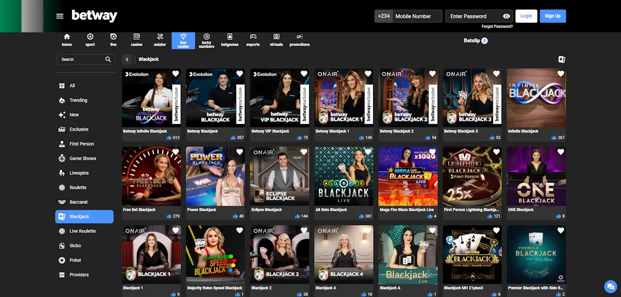Select Roulette category in sidebar
Screen dimensions: 621x297
tap(84, 187)
